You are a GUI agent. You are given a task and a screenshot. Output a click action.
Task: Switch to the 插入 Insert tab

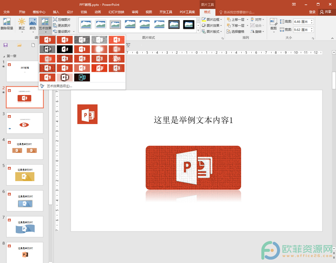tap(56, 12)
